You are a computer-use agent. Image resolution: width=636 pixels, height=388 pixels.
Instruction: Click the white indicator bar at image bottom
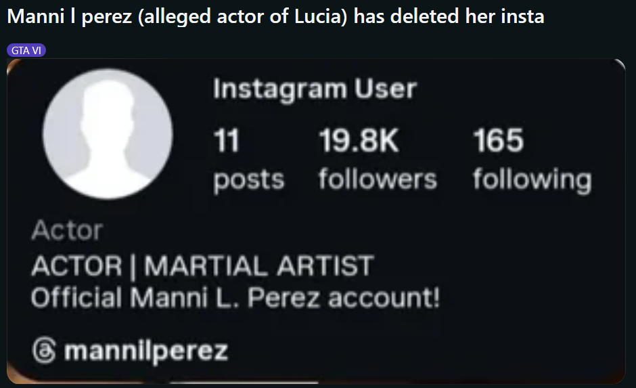pyautogui.click(x=244, y=382)
